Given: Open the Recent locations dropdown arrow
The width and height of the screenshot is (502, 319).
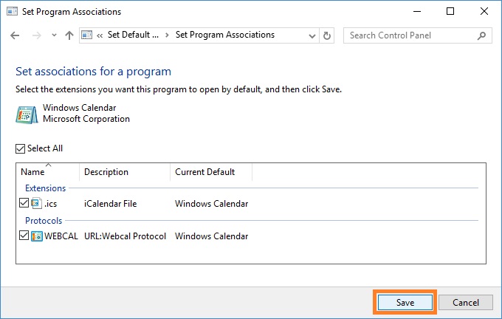Looking at the screenshot, I should pos(54,35).
